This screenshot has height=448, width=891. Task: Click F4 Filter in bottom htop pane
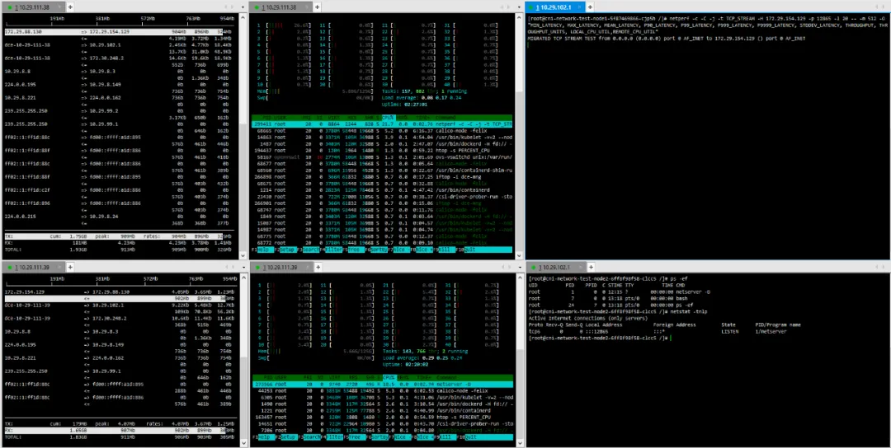(332, 438)
